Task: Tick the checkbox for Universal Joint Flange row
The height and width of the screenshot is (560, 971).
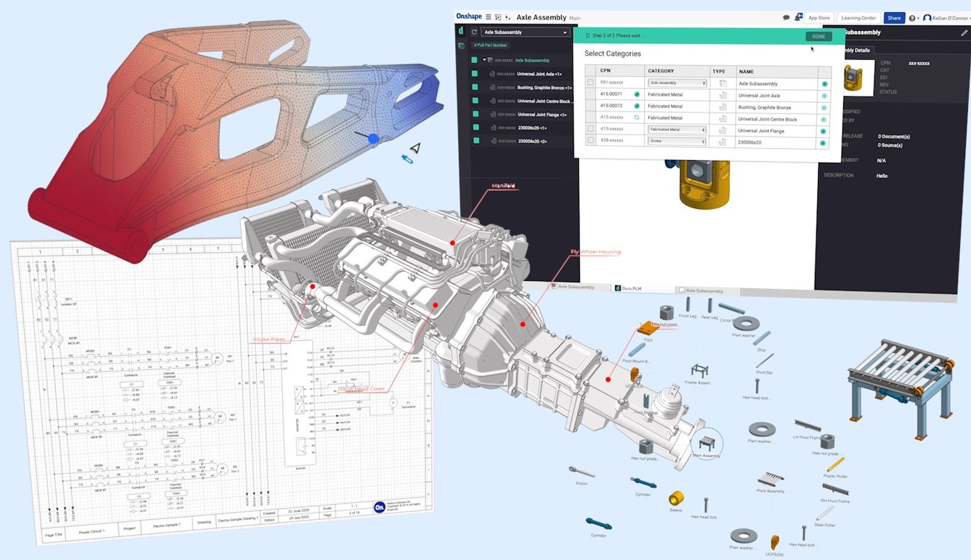Action: 590,129
